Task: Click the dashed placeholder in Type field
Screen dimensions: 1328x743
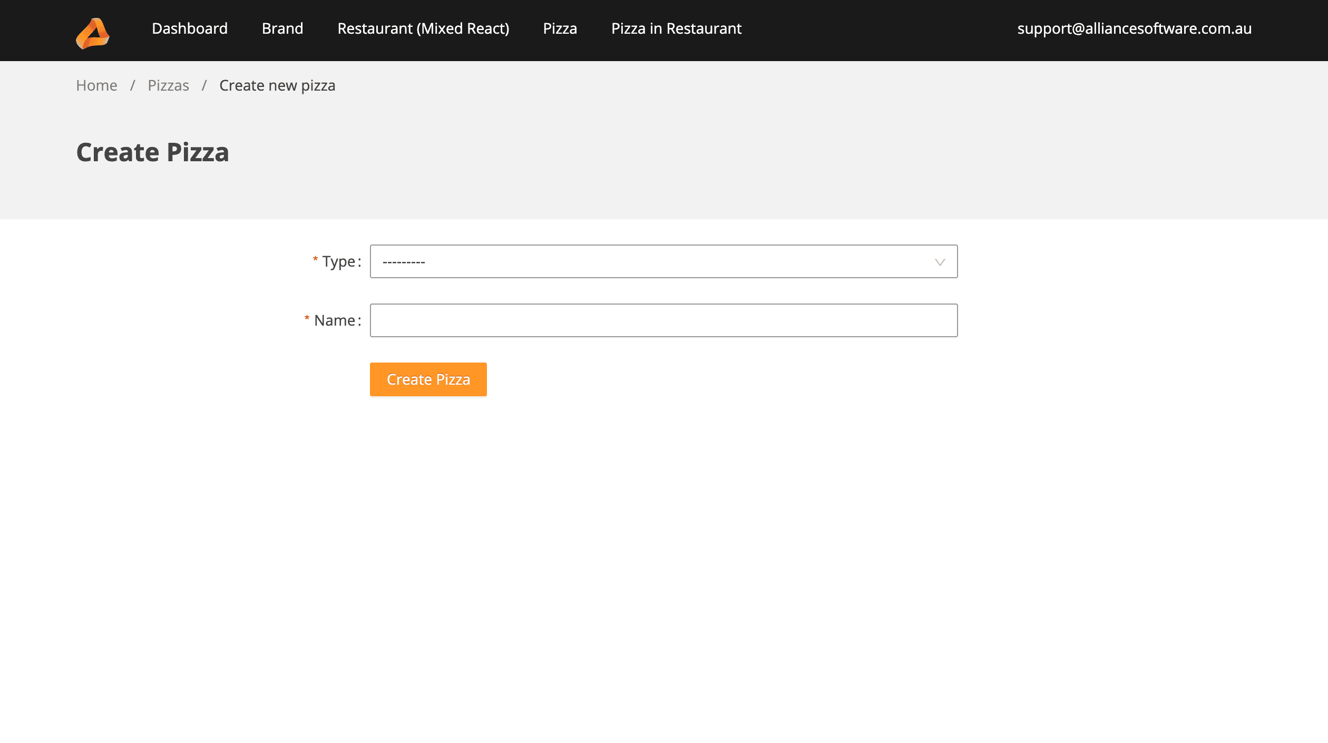Action: (404, 262)
